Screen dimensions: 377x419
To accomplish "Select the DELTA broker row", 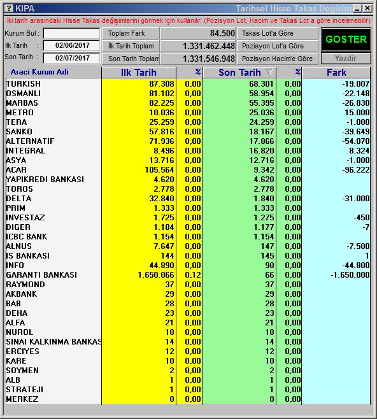I will 188,199.
